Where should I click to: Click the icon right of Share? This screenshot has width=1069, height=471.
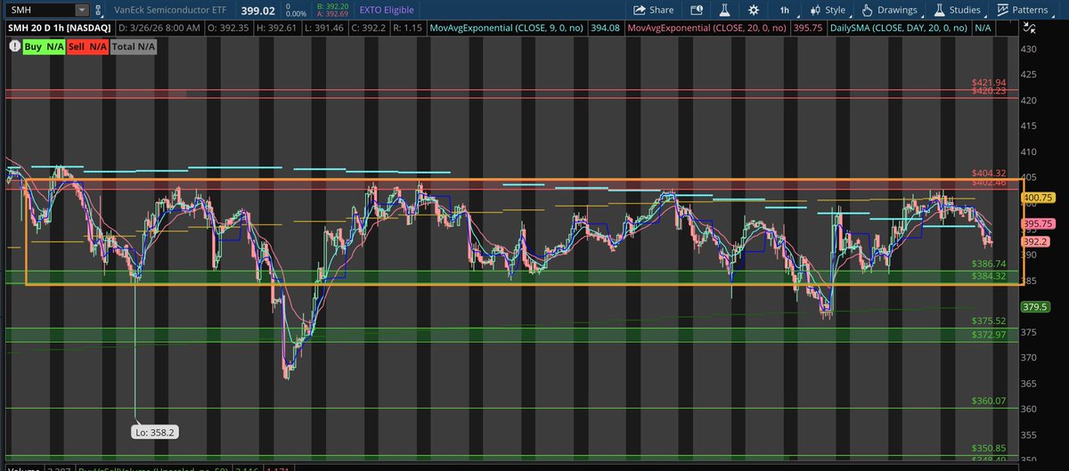(698, 10)
